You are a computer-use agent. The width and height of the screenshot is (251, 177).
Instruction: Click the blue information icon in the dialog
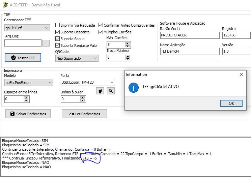click(x=134, y=88)
